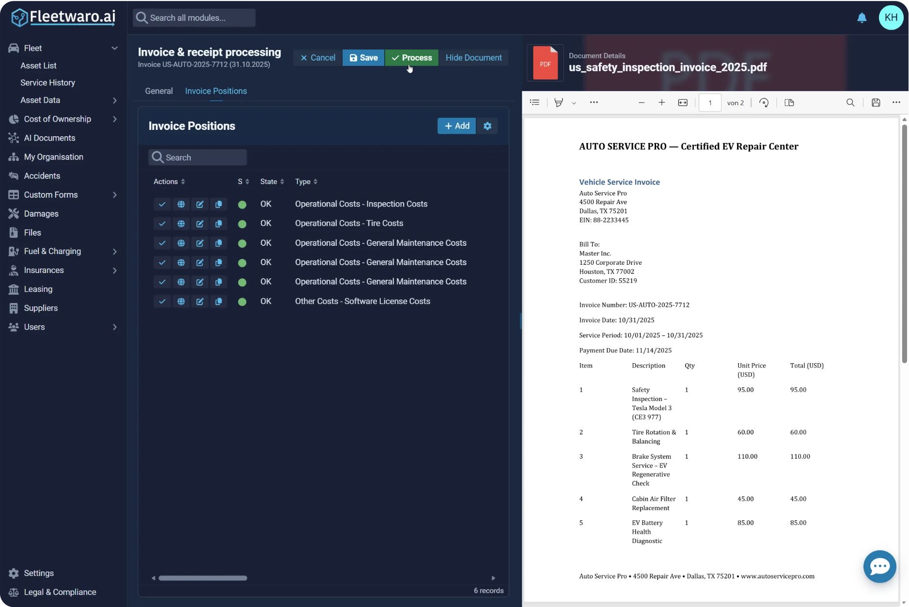This screenshot has height=607, width=909.
Task: Duplicate the Software License Costs position
Action: click(219, 302)
